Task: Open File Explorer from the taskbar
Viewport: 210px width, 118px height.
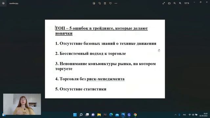Action: pos(99,115)
